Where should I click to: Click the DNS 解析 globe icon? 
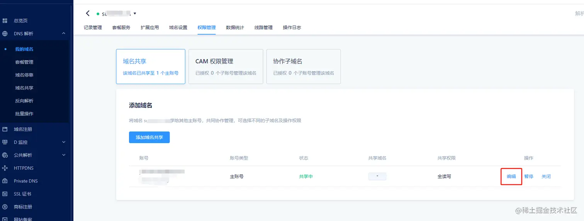(5, 34)
